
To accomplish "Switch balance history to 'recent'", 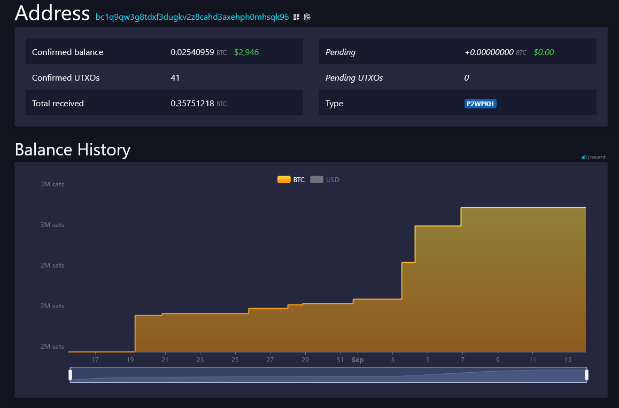I will tap(598, 158).
